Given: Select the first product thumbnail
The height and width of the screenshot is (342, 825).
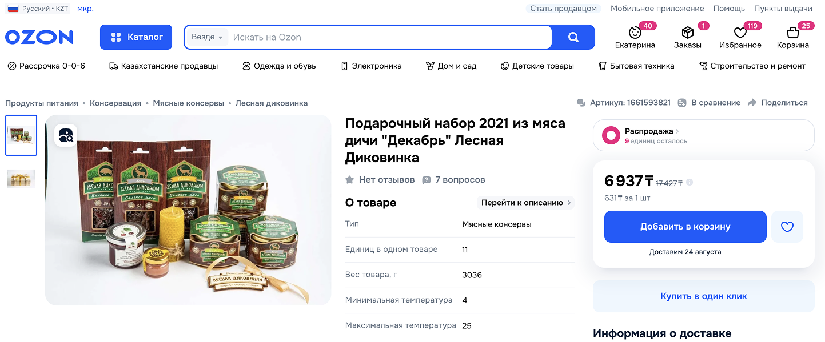Looking at the screenshot, I should (21, 135).
